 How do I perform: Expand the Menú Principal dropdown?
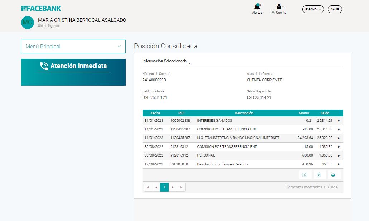[x=73, y=47]
